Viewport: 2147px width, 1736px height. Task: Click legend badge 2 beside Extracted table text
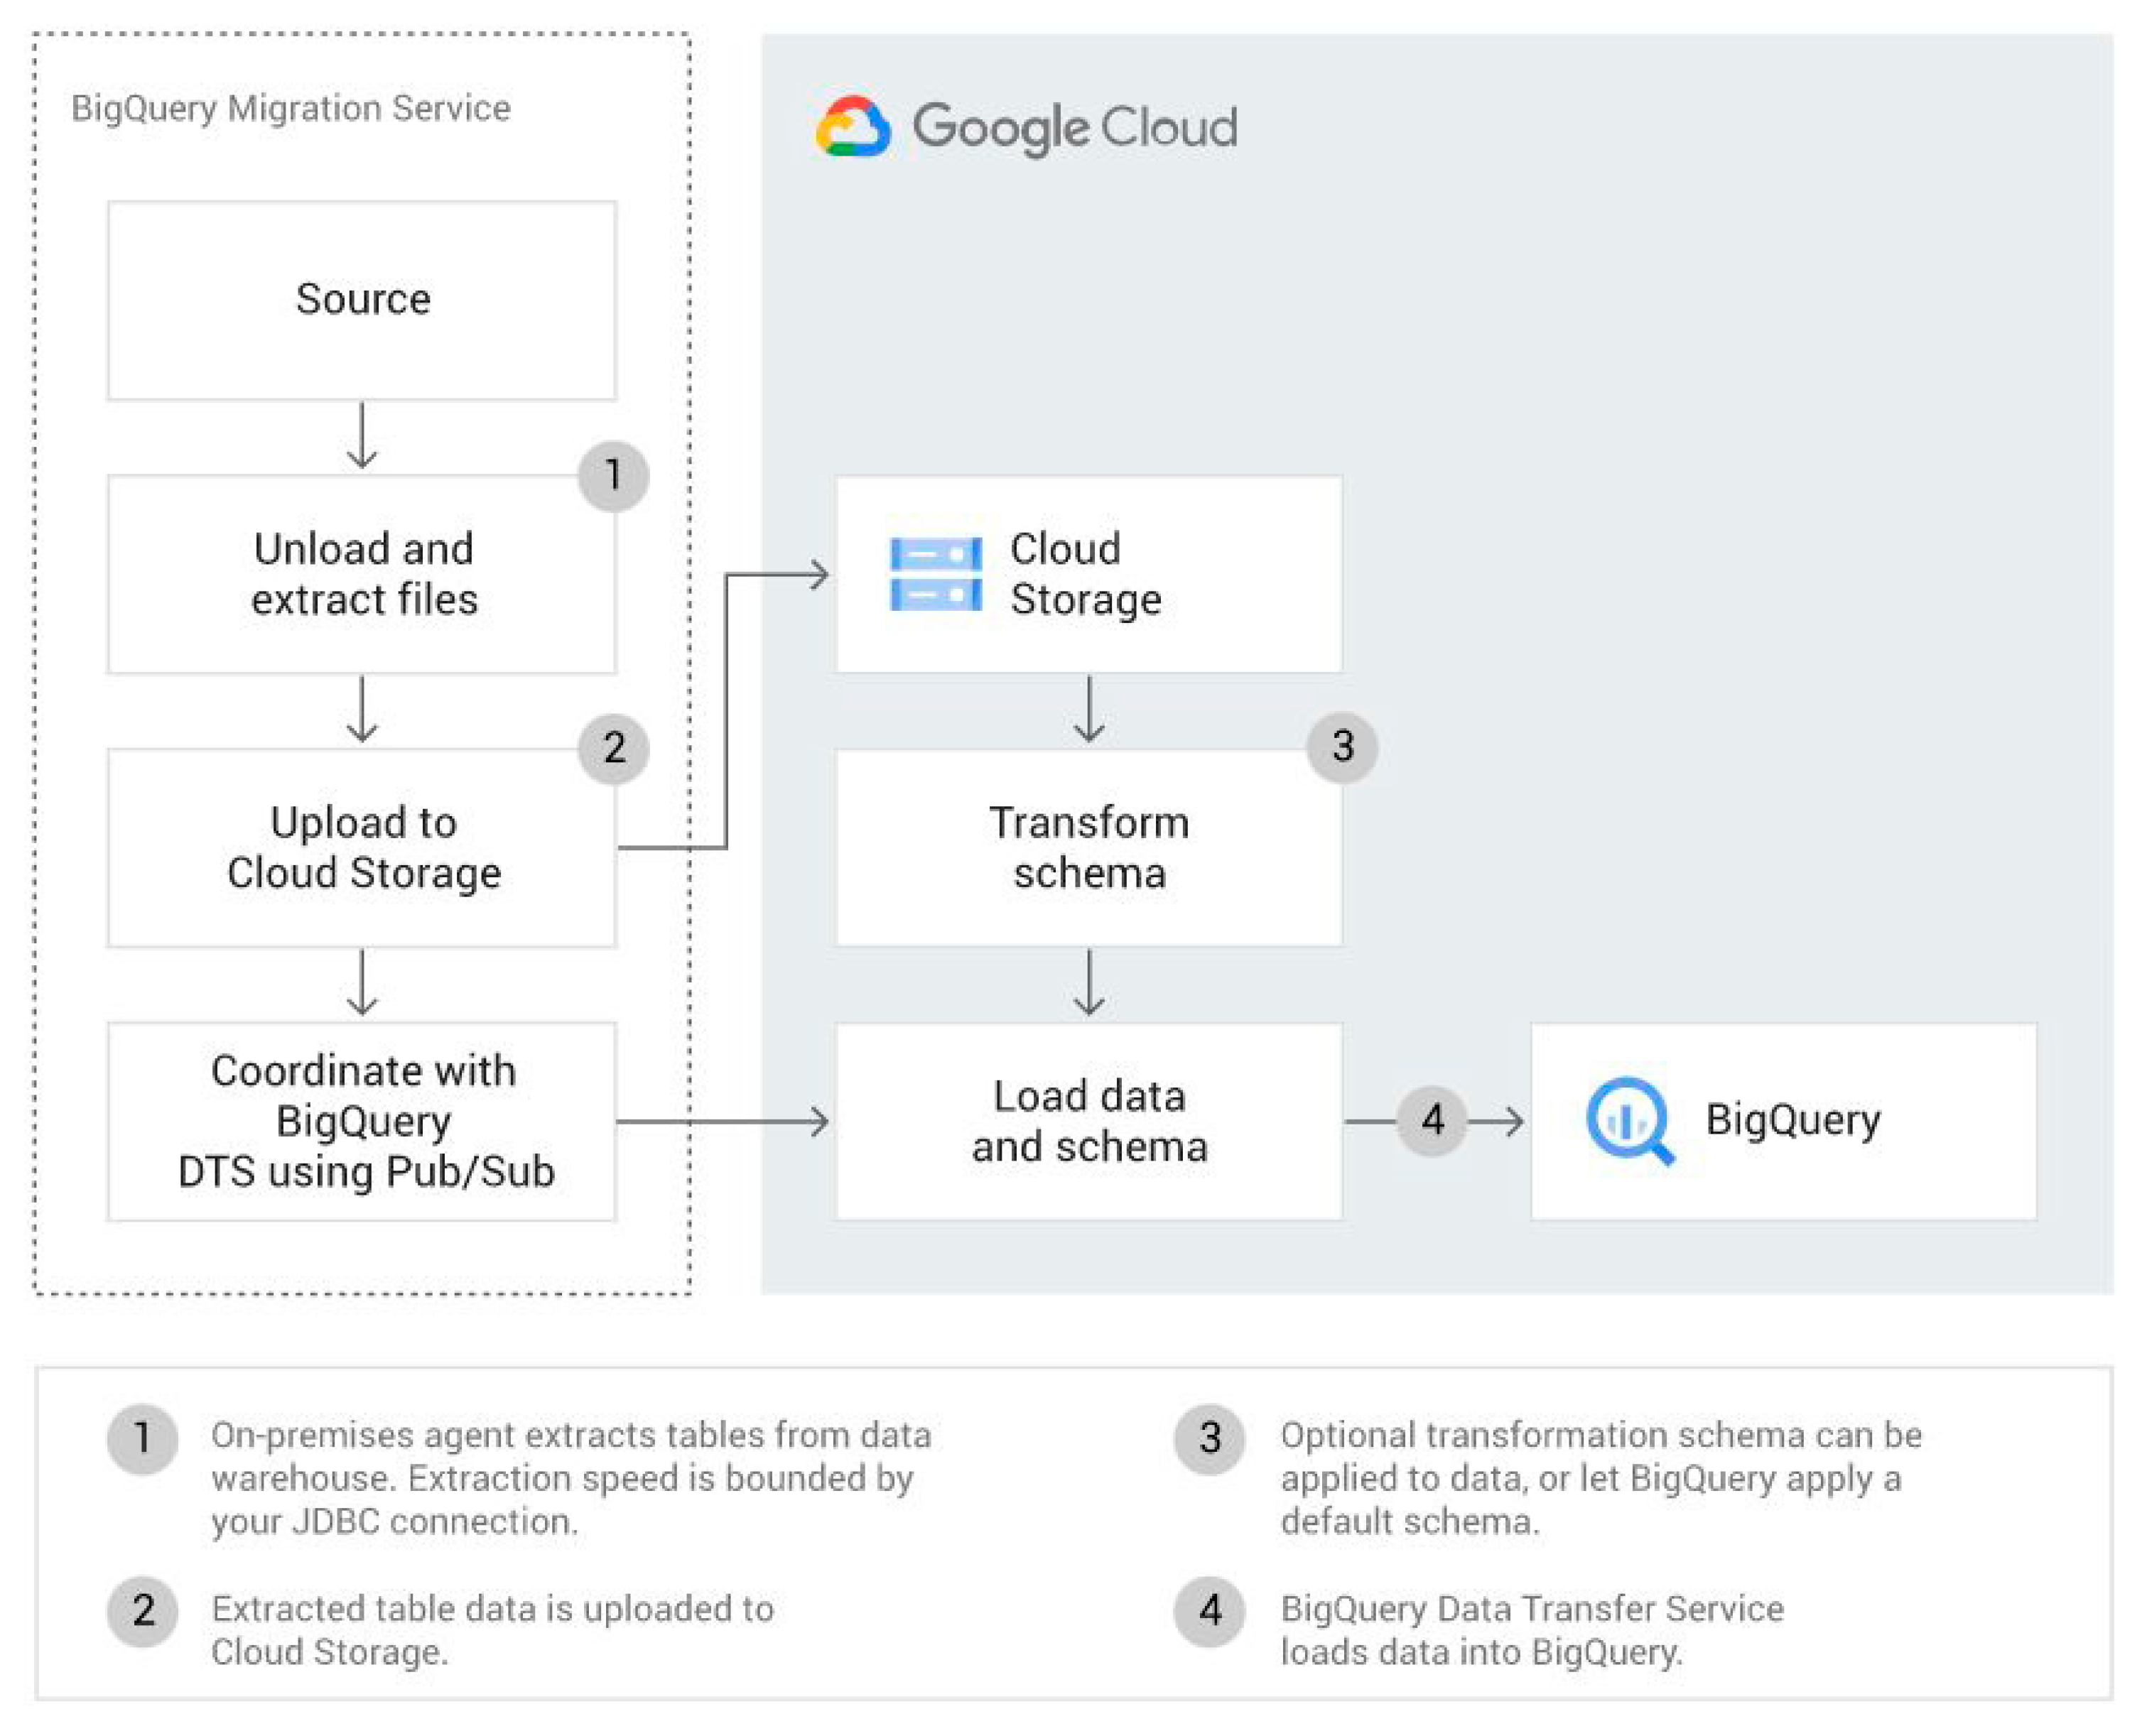(143, 1611)
